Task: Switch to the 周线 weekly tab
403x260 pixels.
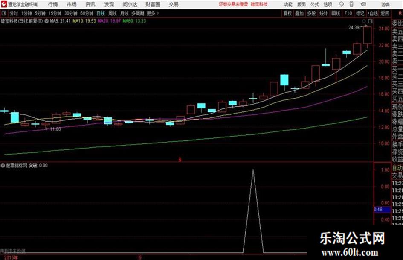Action: click(113, 13)
